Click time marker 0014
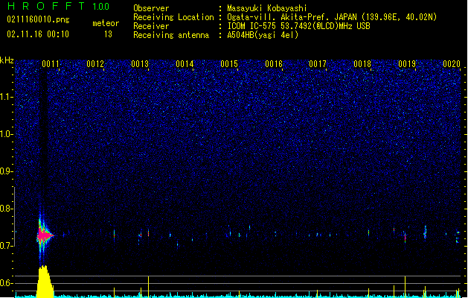 point(185,64)
